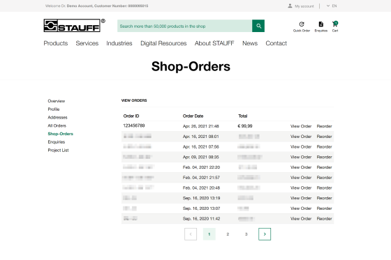View Order dated Sep. 16, 2020 11:42
The image size is (391, 260).
click(x=301, y=219)
